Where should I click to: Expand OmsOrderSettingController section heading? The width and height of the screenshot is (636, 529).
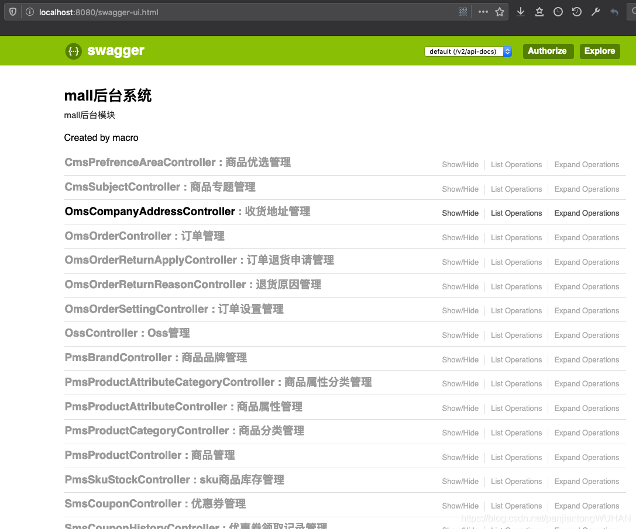(x=174, y=309)
